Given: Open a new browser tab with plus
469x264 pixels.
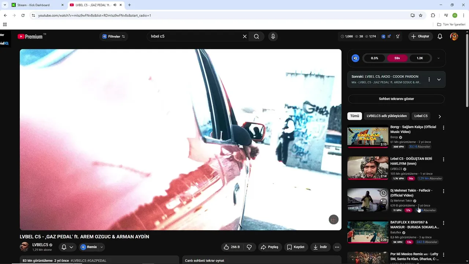Looking at the screenshot, I should coord(129,5).
